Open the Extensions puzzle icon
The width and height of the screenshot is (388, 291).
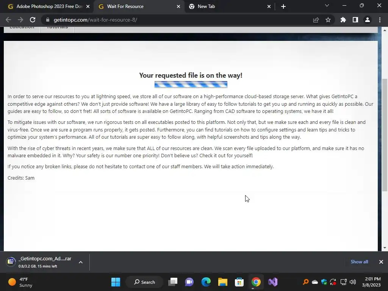(x=343, y=20)
